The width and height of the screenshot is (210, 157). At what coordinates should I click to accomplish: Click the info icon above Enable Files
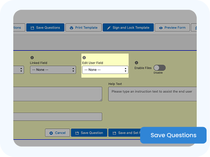pos(136,62)
